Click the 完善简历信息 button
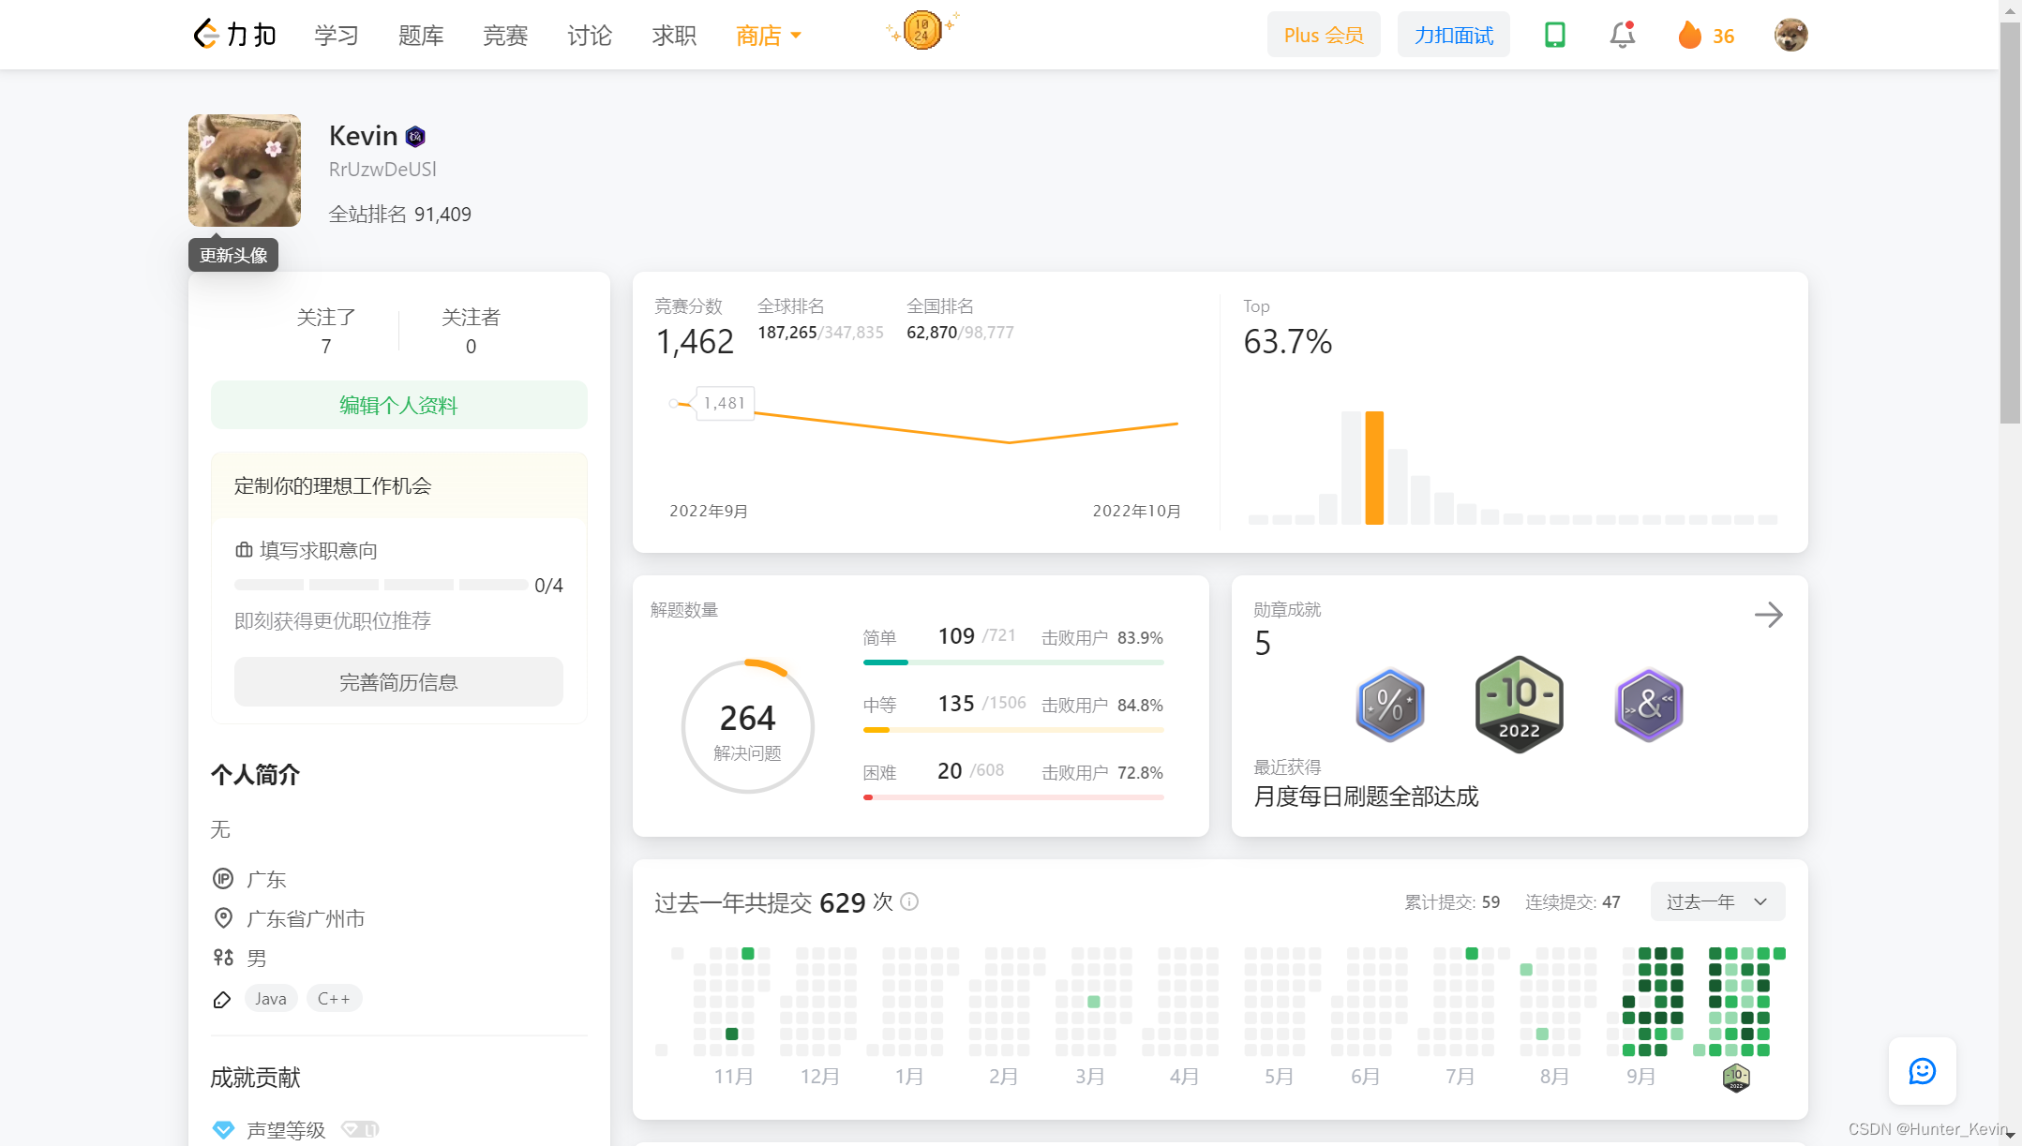Viewport: 2022px width, 1146px height. coord(398,682)
